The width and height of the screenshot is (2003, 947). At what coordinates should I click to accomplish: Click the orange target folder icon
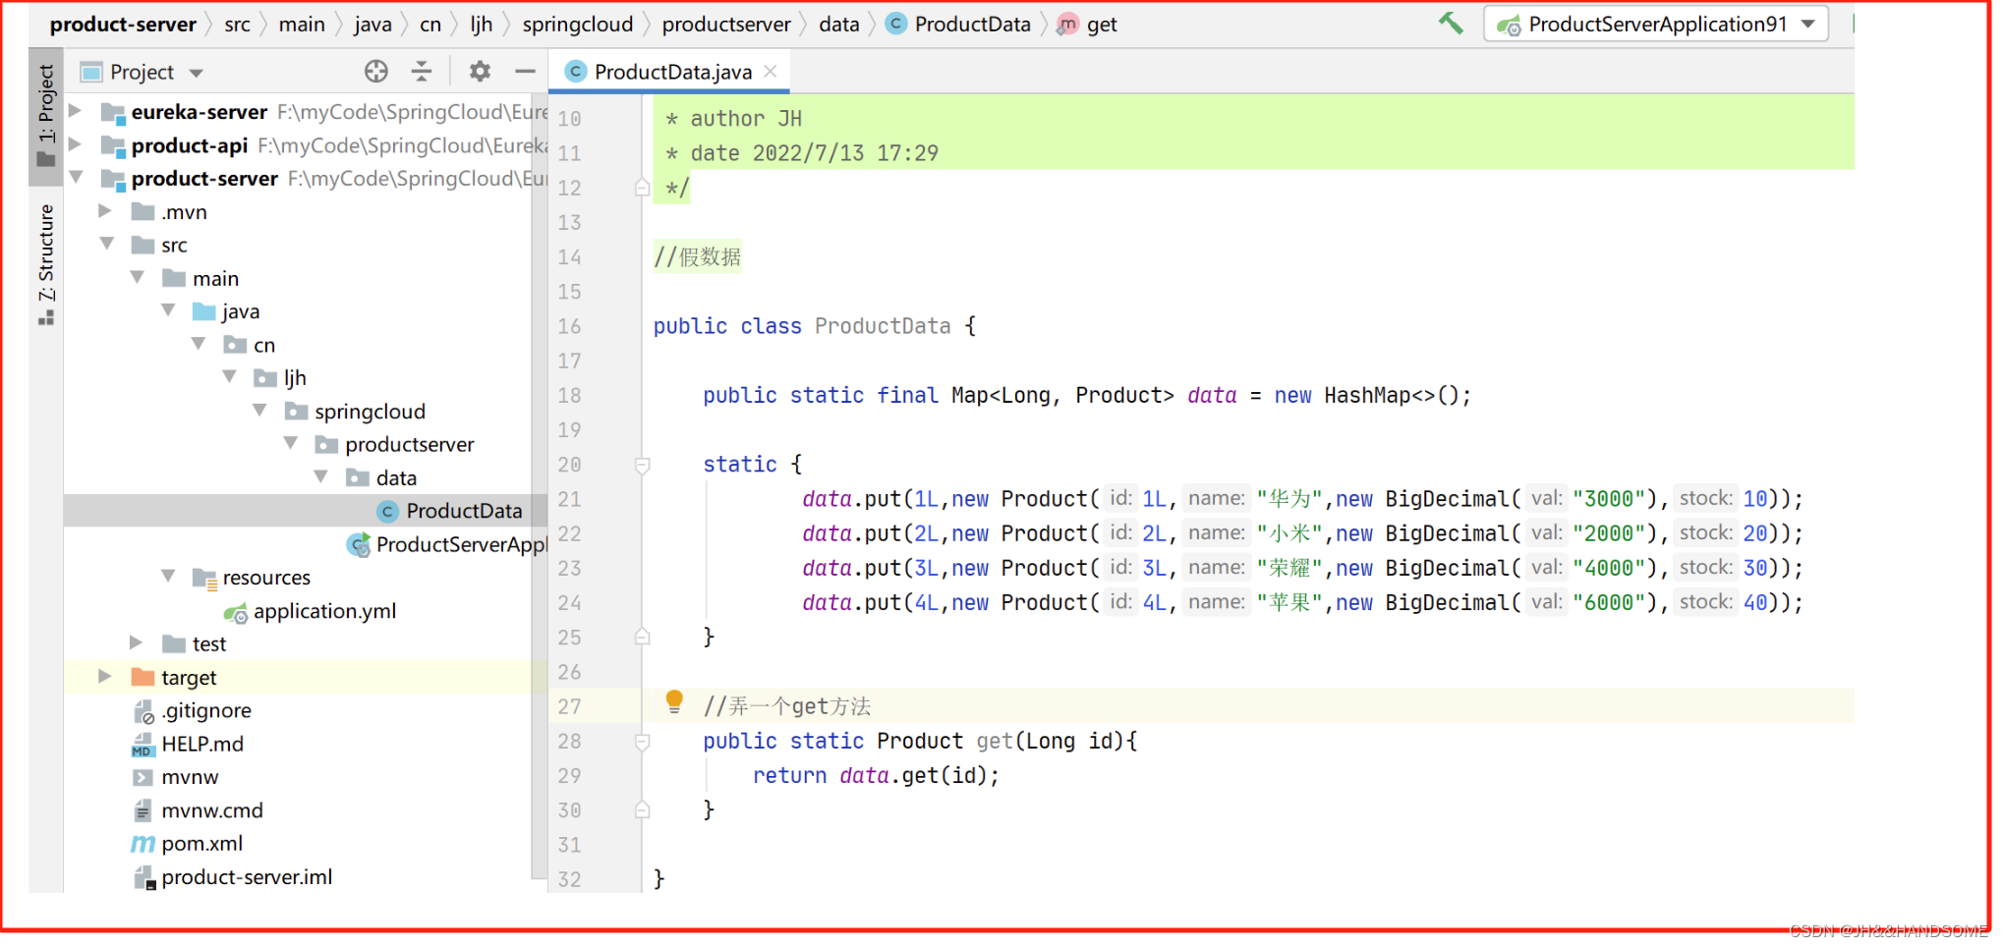(x=143, y=677)
